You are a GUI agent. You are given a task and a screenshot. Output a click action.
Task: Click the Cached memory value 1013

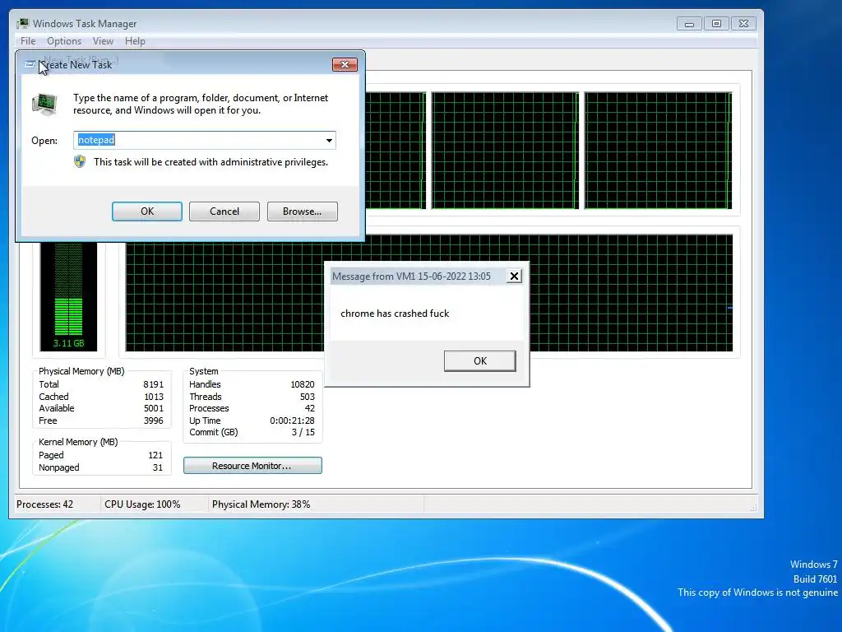tap(154, 397)
